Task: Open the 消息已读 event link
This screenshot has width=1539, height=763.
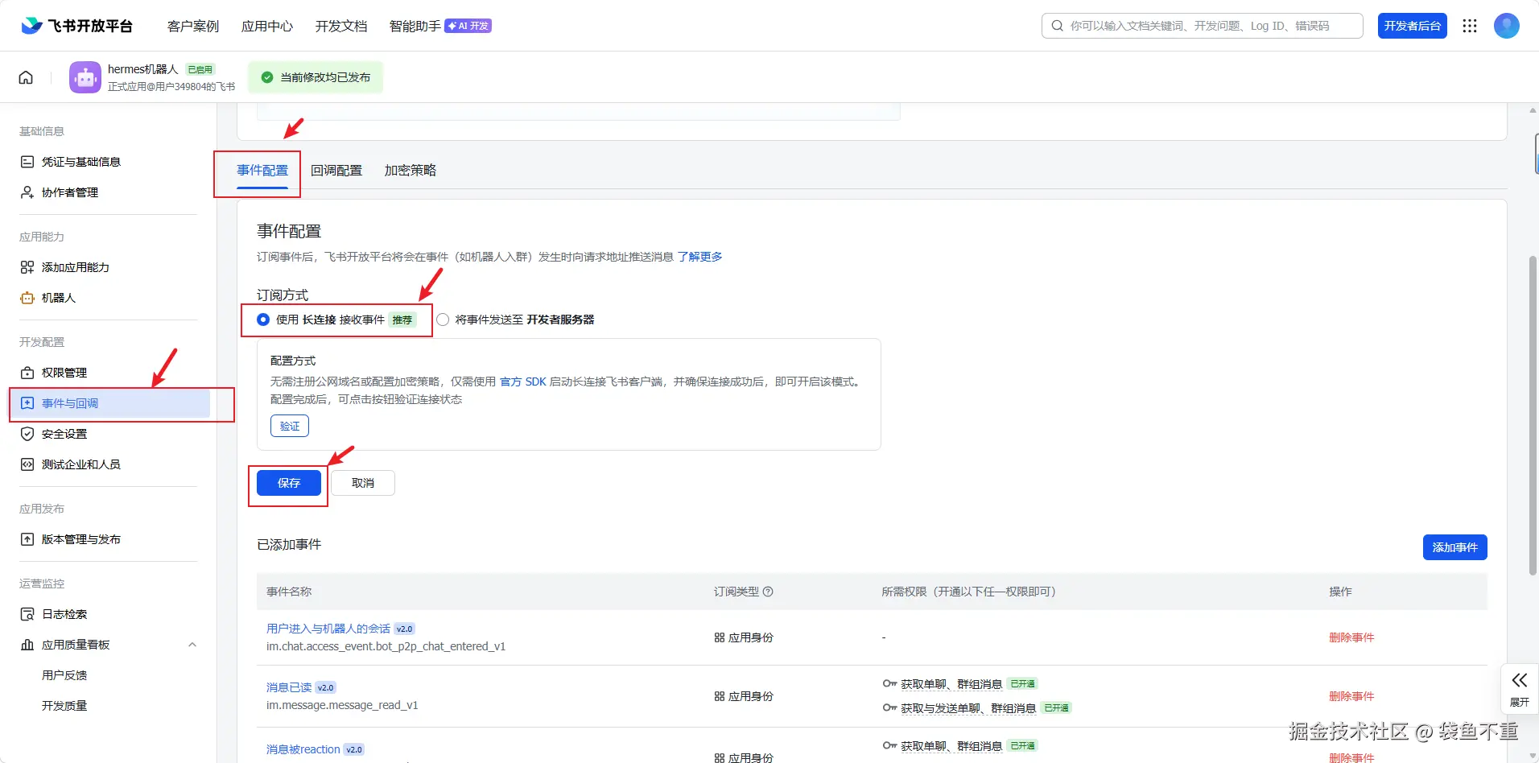Action: tap(289, 687)
